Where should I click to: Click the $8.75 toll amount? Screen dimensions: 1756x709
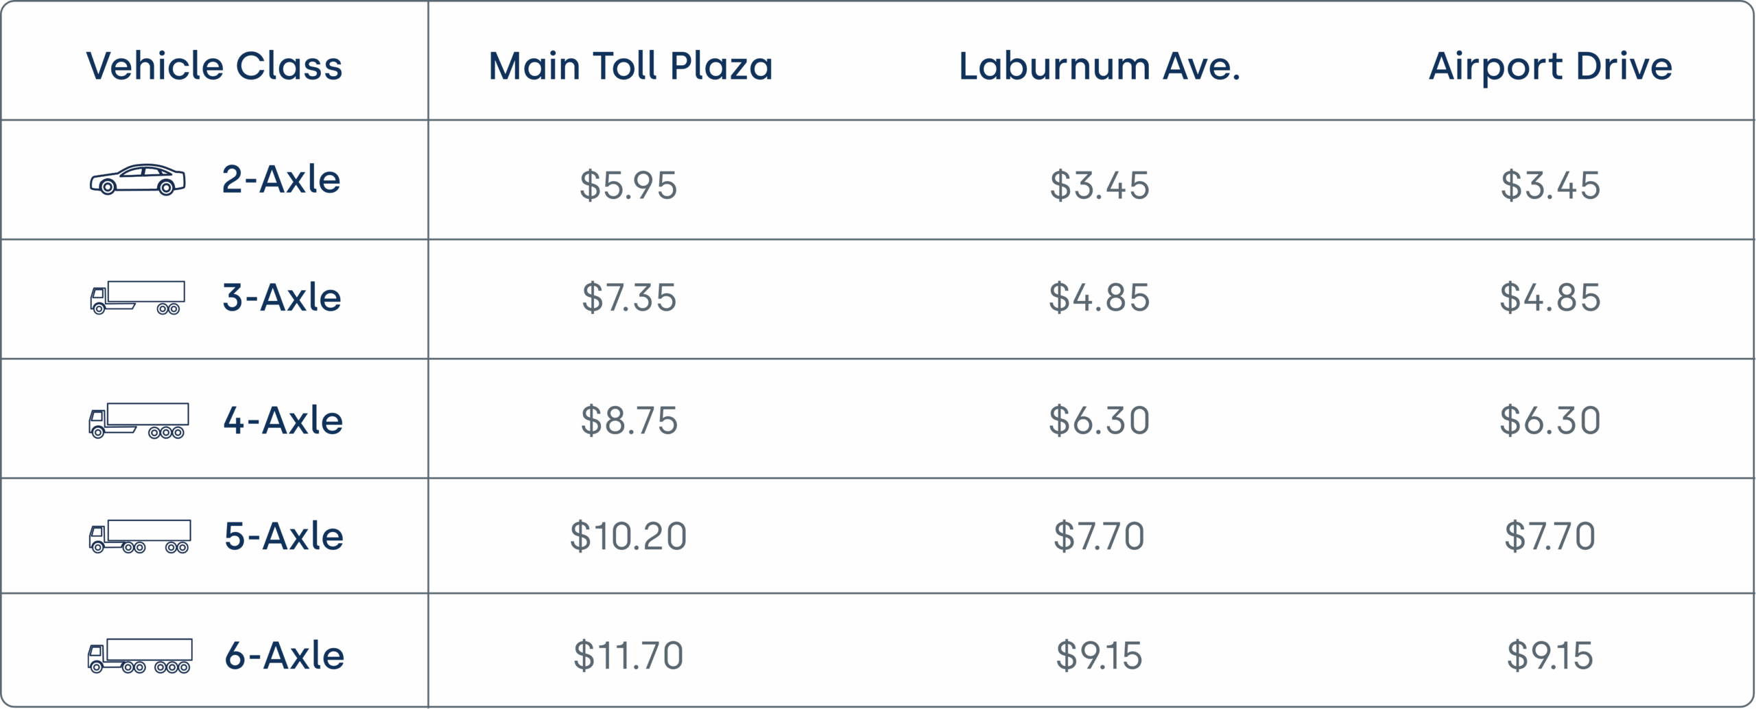[x=629, y=420]
